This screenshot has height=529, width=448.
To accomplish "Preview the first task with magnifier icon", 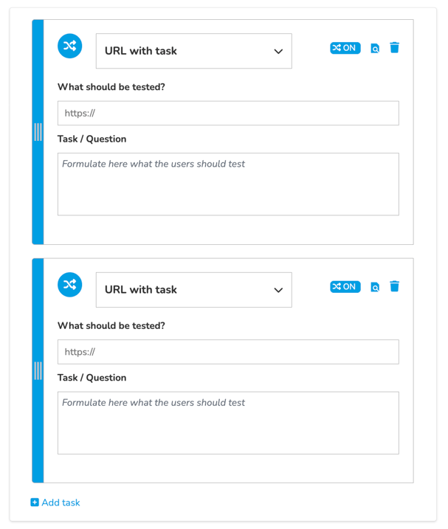I will pyautogui.click(x=375, y=48).
